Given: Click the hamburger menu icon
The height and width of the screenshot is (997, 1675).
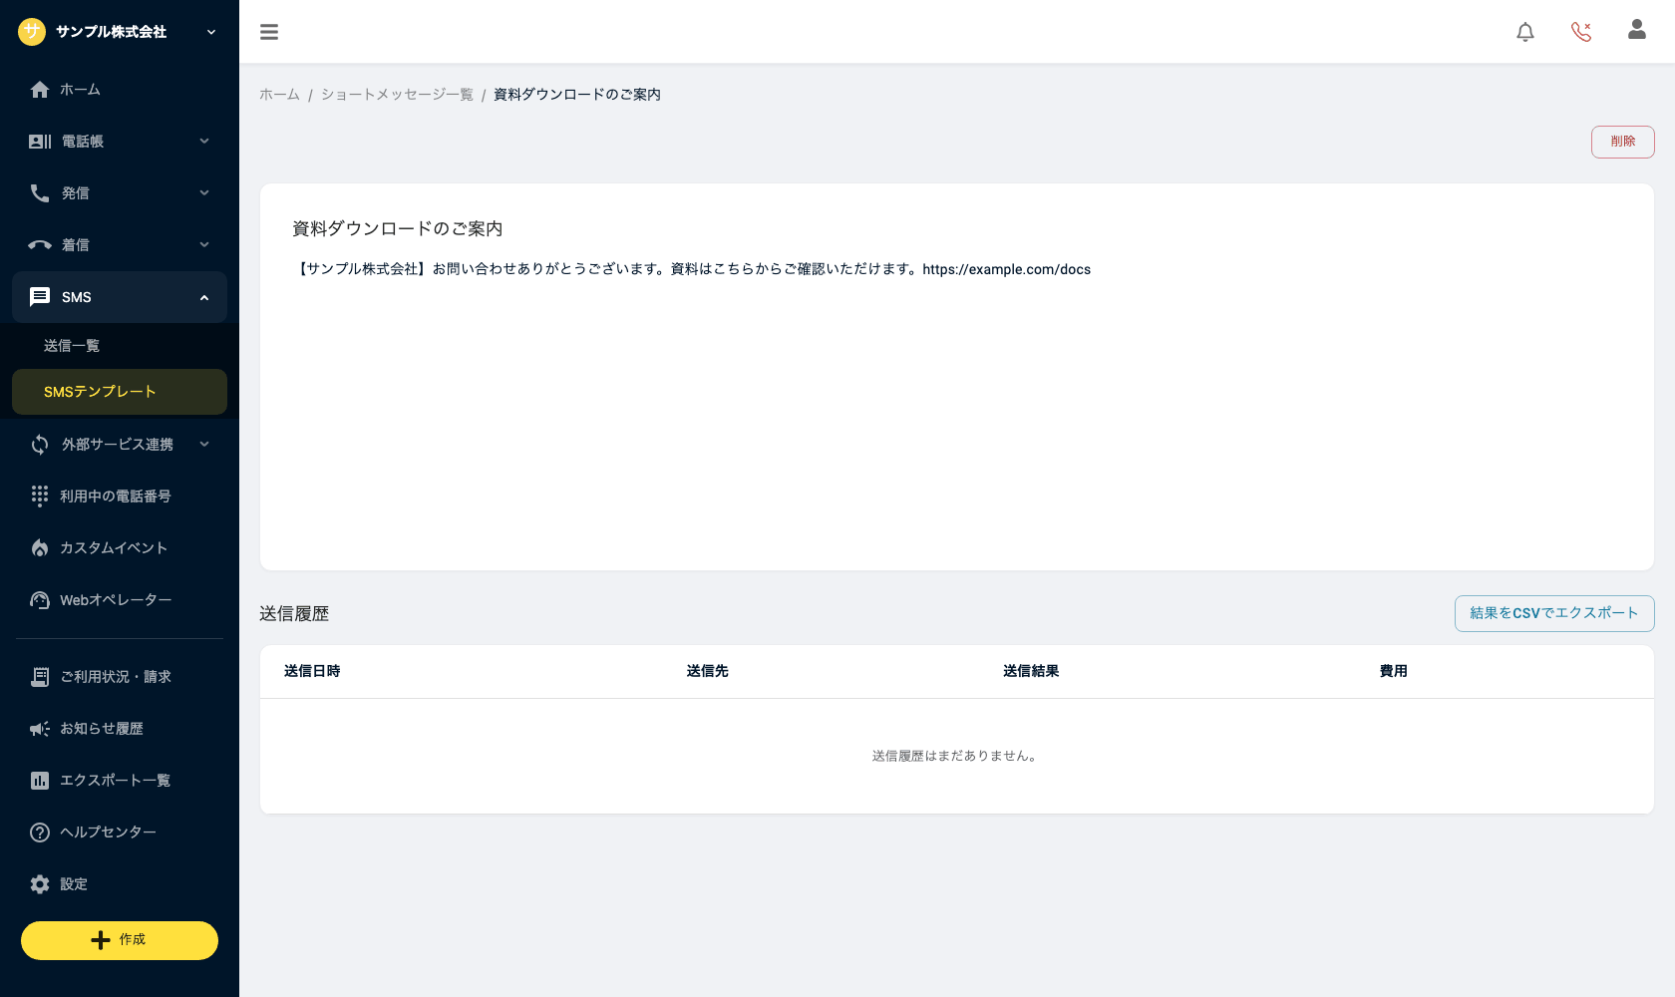Looking at the screenshot, I should tap(269, 32).
